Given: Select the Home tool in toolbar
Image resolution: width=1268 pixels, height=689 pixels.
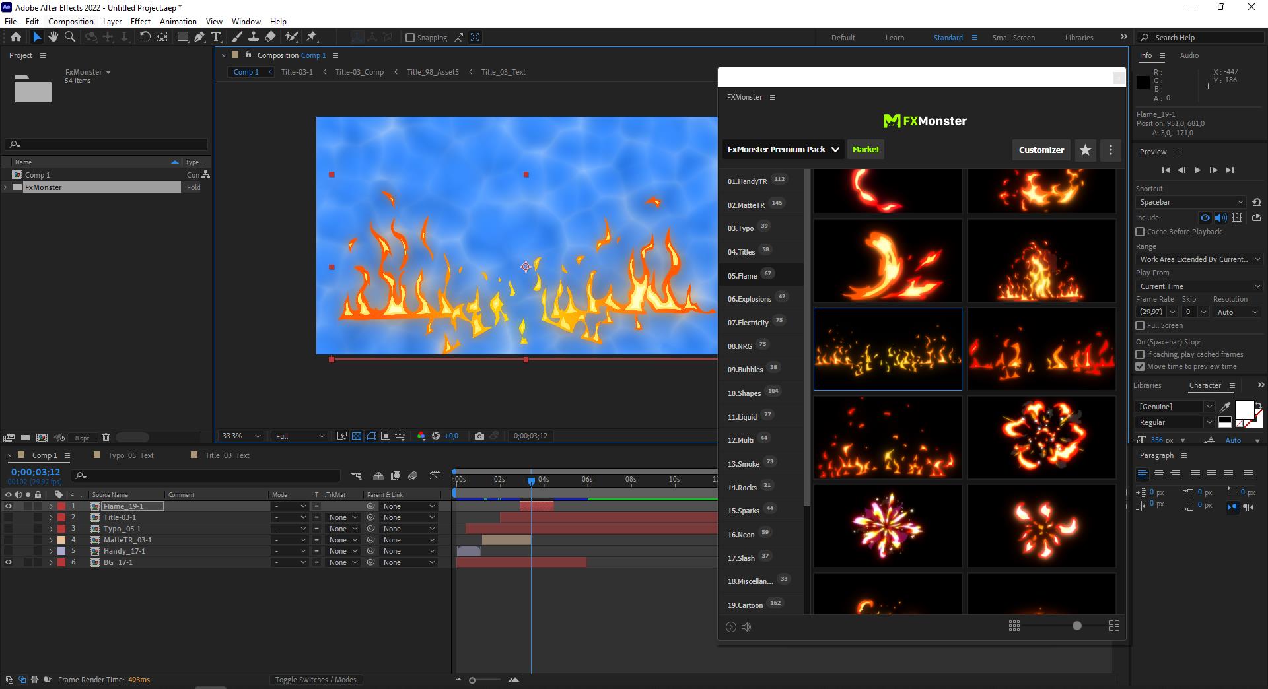Looking at the screenshot, I should [16, 38].
